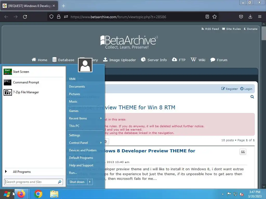Expand All Programs list
Viewport: 266px width, 199px height.
[34, 172]
